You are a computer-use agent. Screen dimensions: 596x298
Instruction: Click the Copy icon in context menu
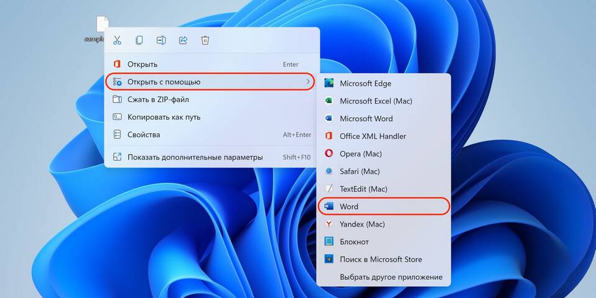point(139,40)
